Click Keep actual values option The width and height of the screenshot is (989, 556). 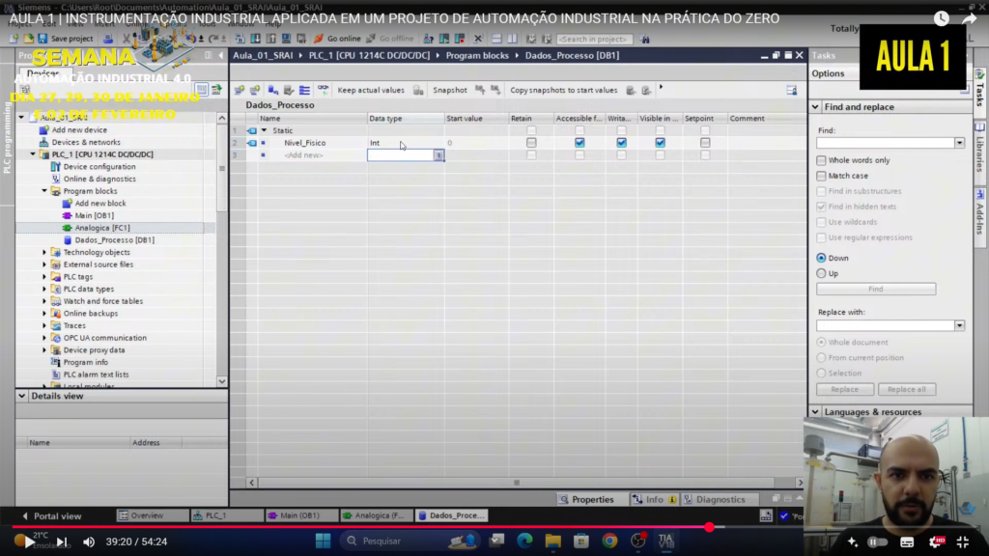point(371,90)
